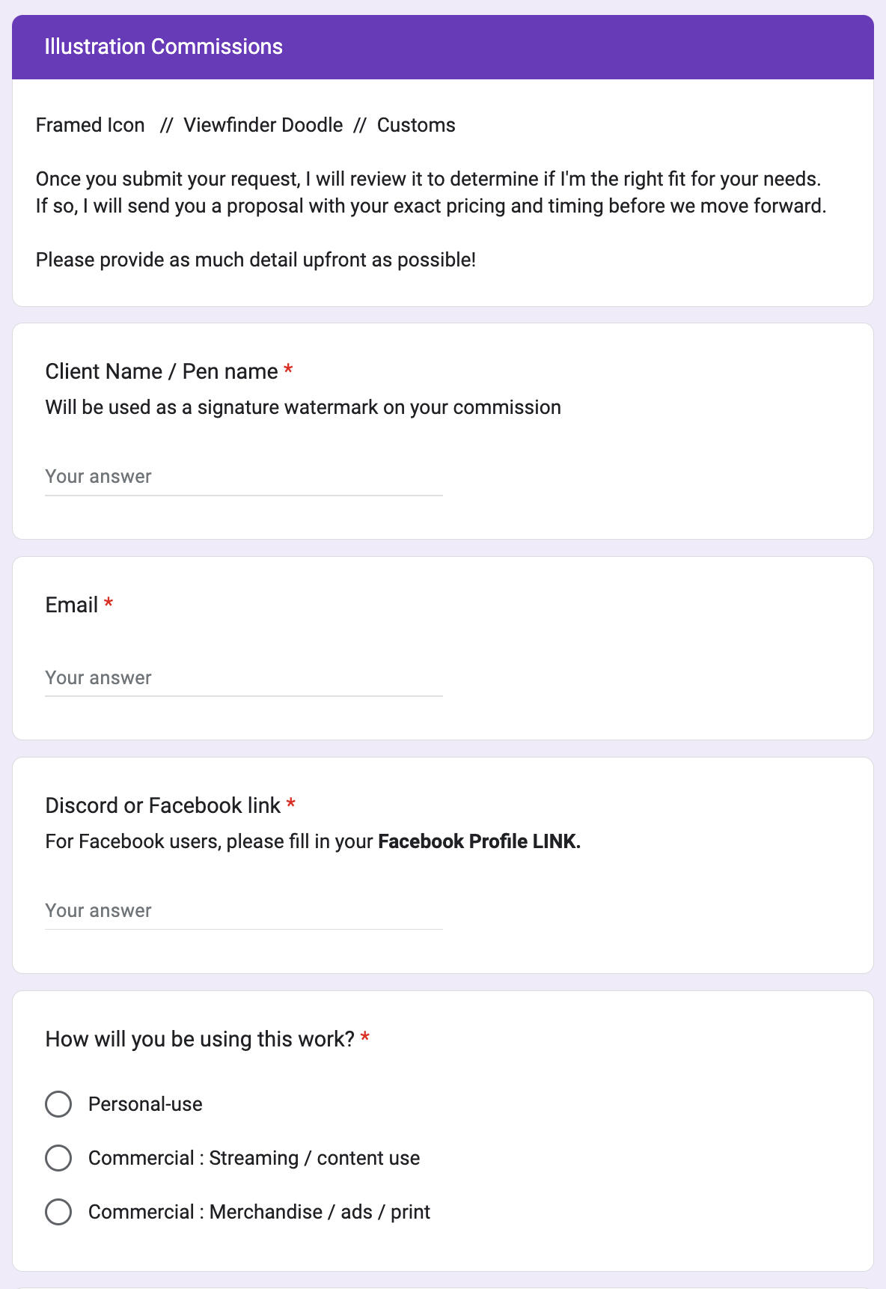Click the Email answer field

tap(243, 678)
